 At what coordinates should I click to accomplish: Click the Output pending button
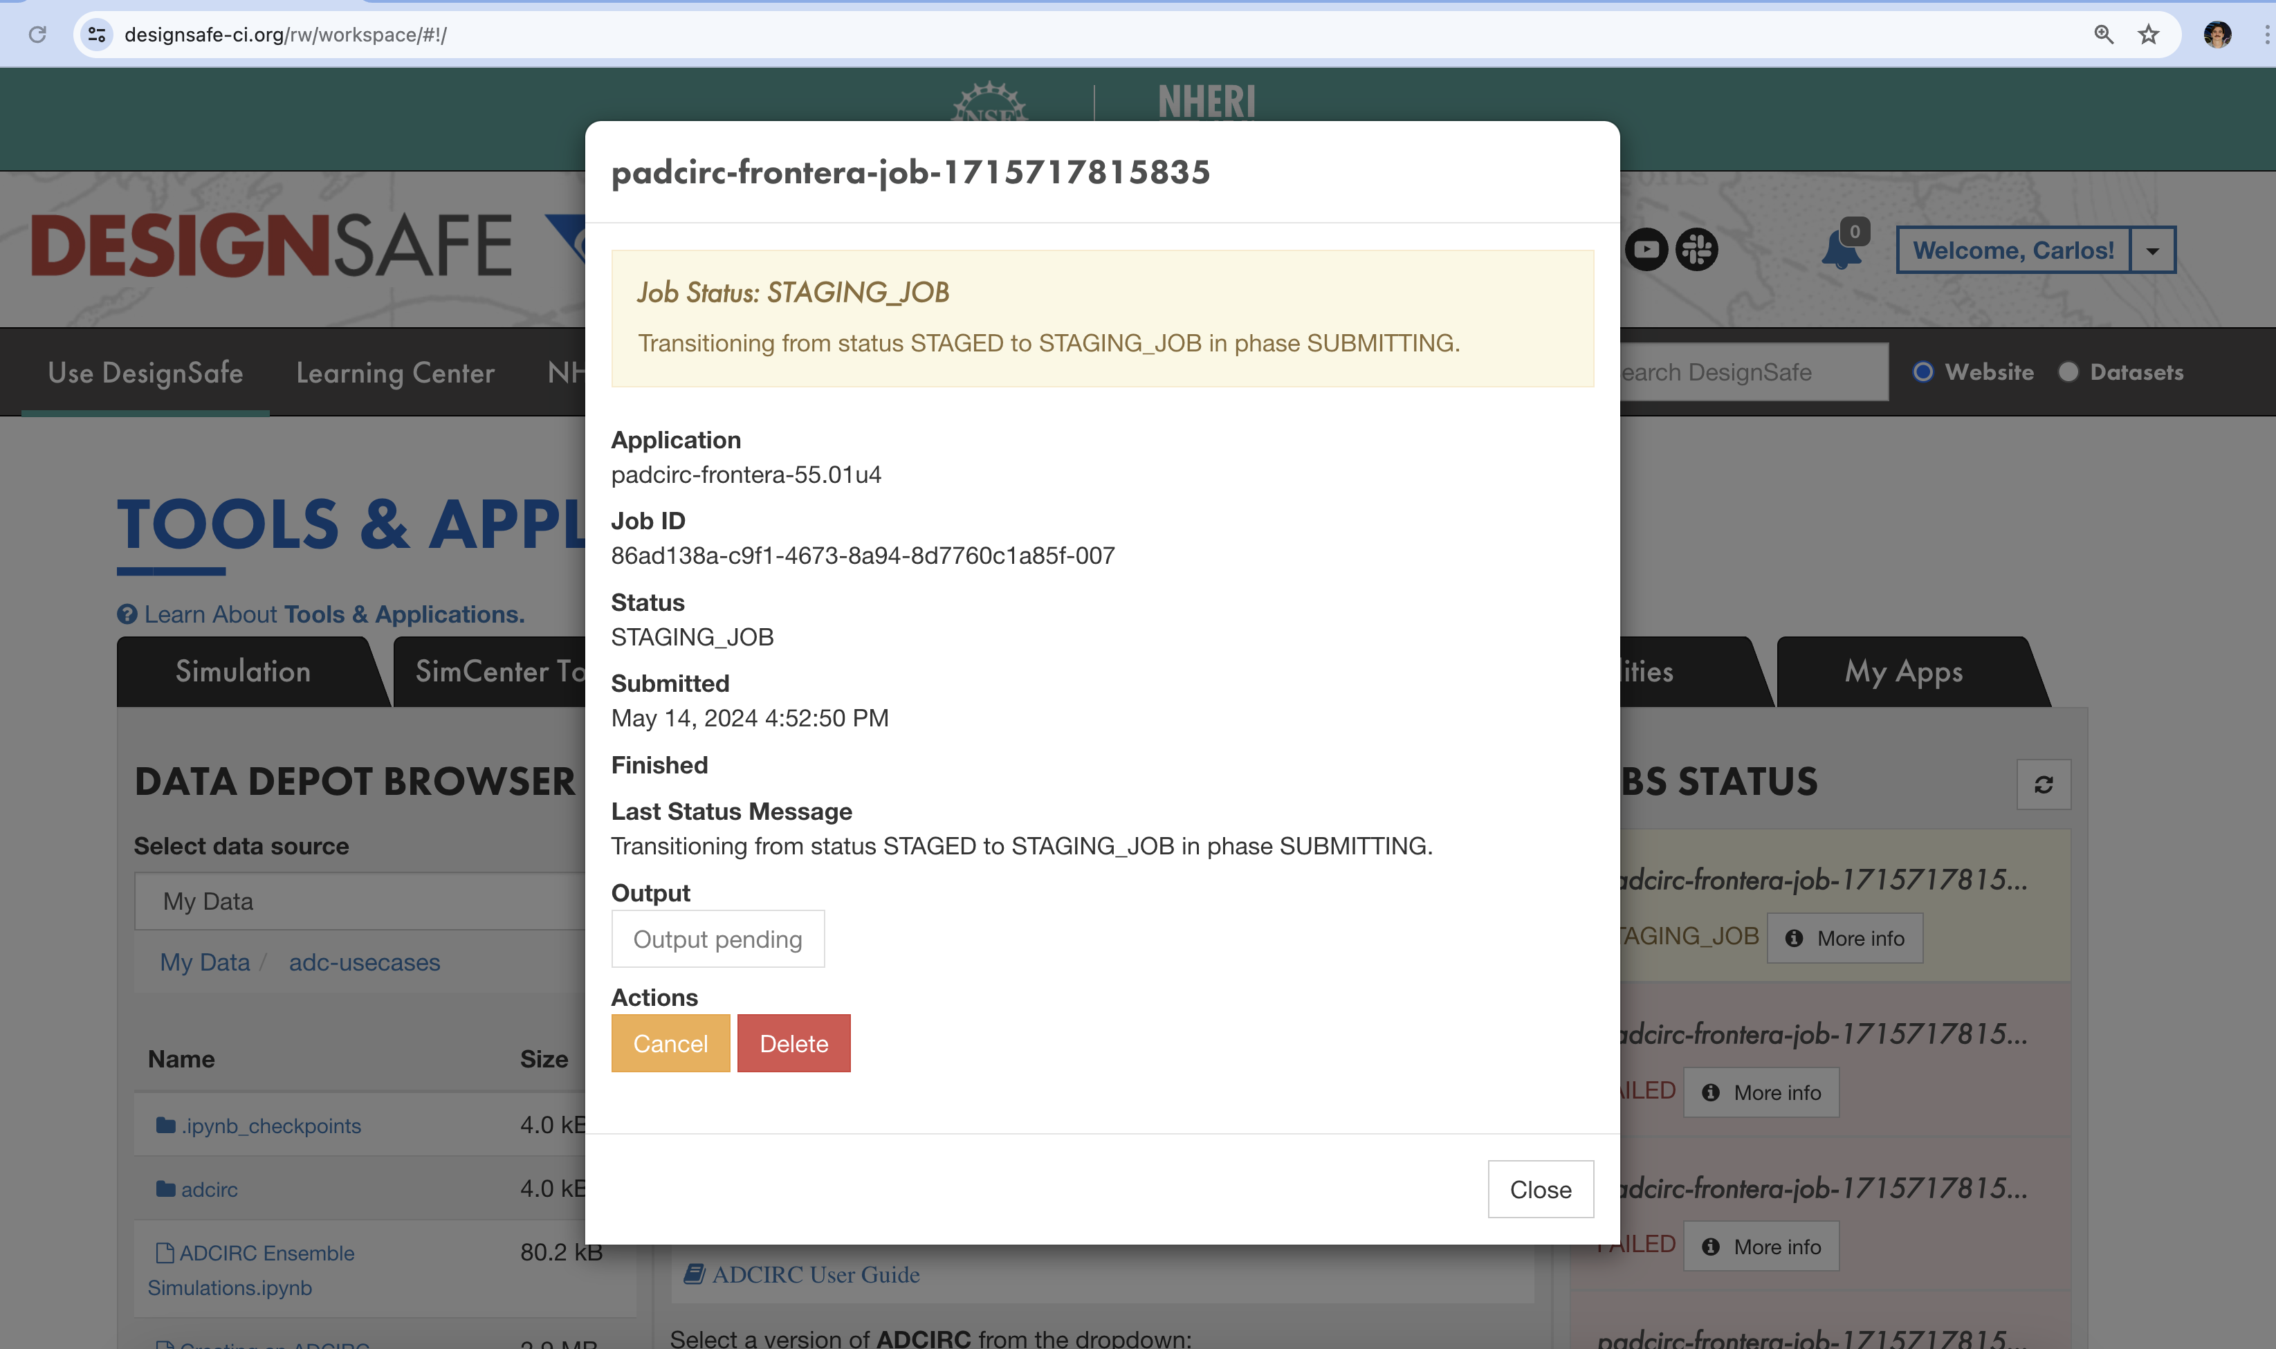(x=718, y=939)
